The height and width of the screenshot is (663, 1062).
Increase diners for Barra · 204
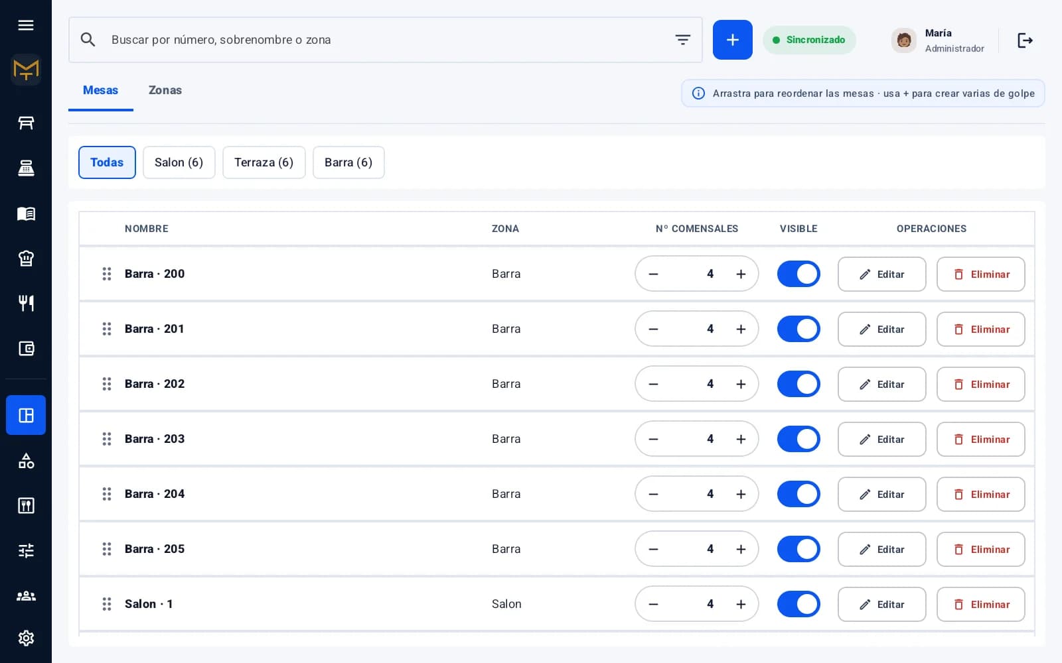(x=741, y=494)
